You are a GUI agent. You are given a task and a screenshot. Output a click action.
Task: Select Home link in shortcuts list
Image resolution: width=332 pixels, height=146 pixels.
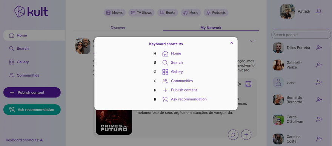(176, 53)
